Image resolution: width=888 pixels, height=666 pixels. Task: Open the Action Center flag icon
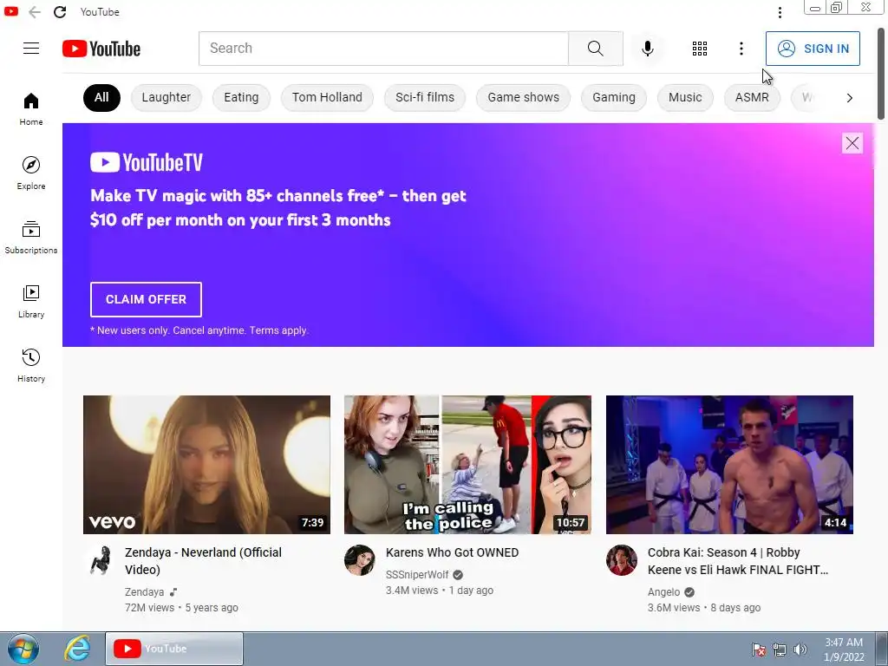tap(758, 650)
